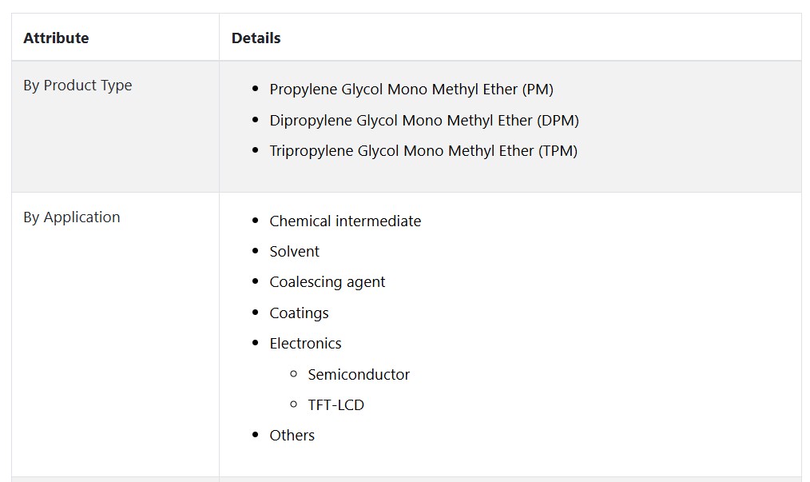Image resolution: width=810 pixels, height=482 pixels.
Task: Click the TFT-LCD sub-item
Action: point(336,405)
